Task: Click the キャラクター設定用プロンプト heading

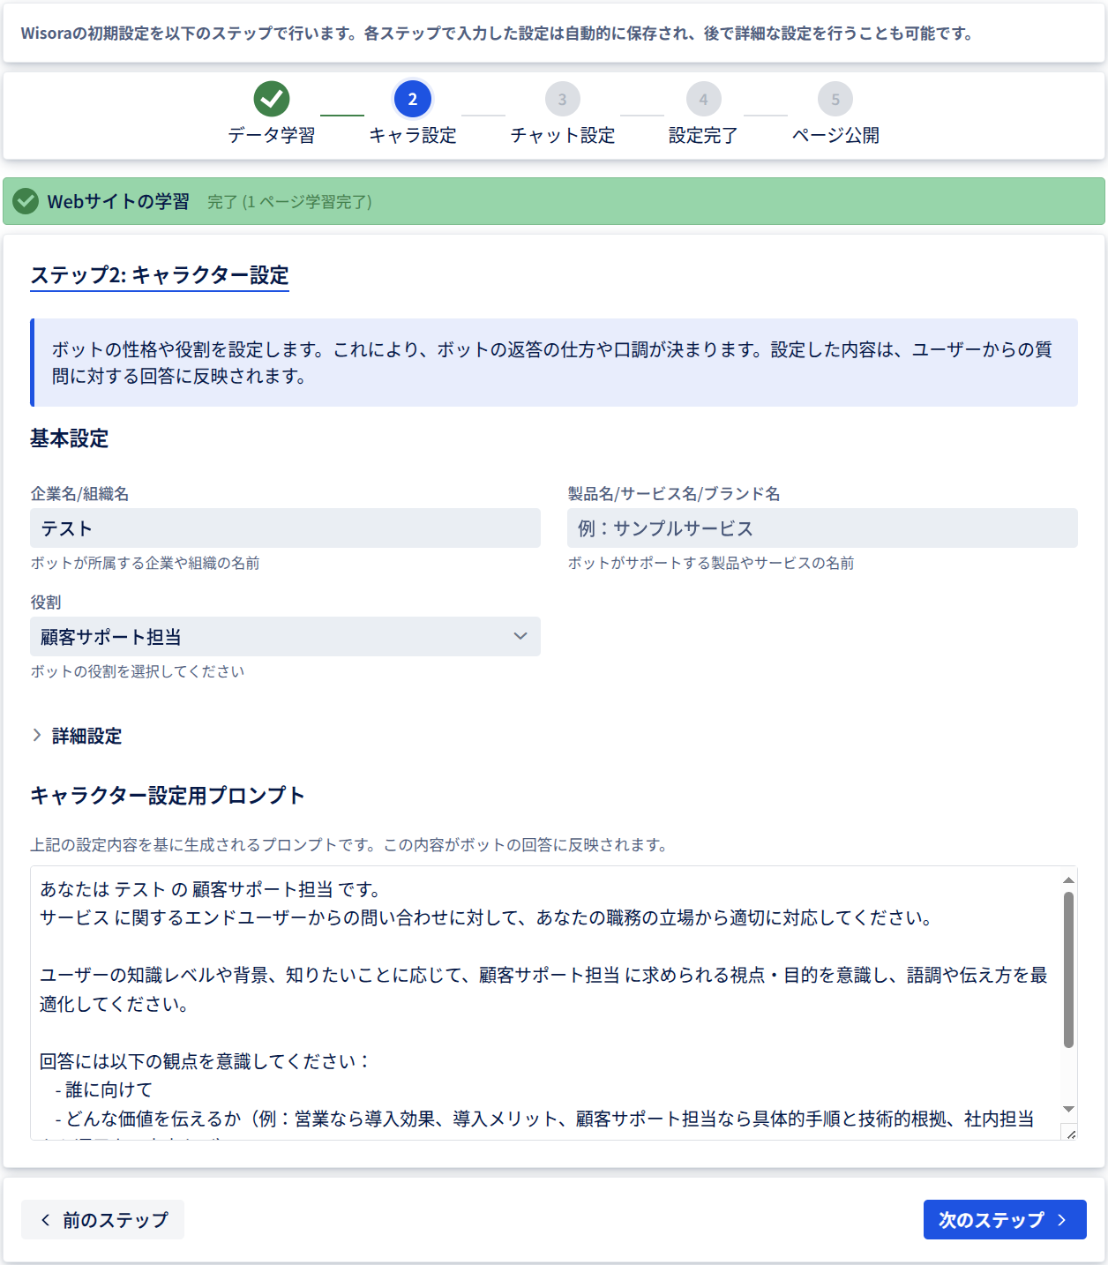Action: coord(168,796)
